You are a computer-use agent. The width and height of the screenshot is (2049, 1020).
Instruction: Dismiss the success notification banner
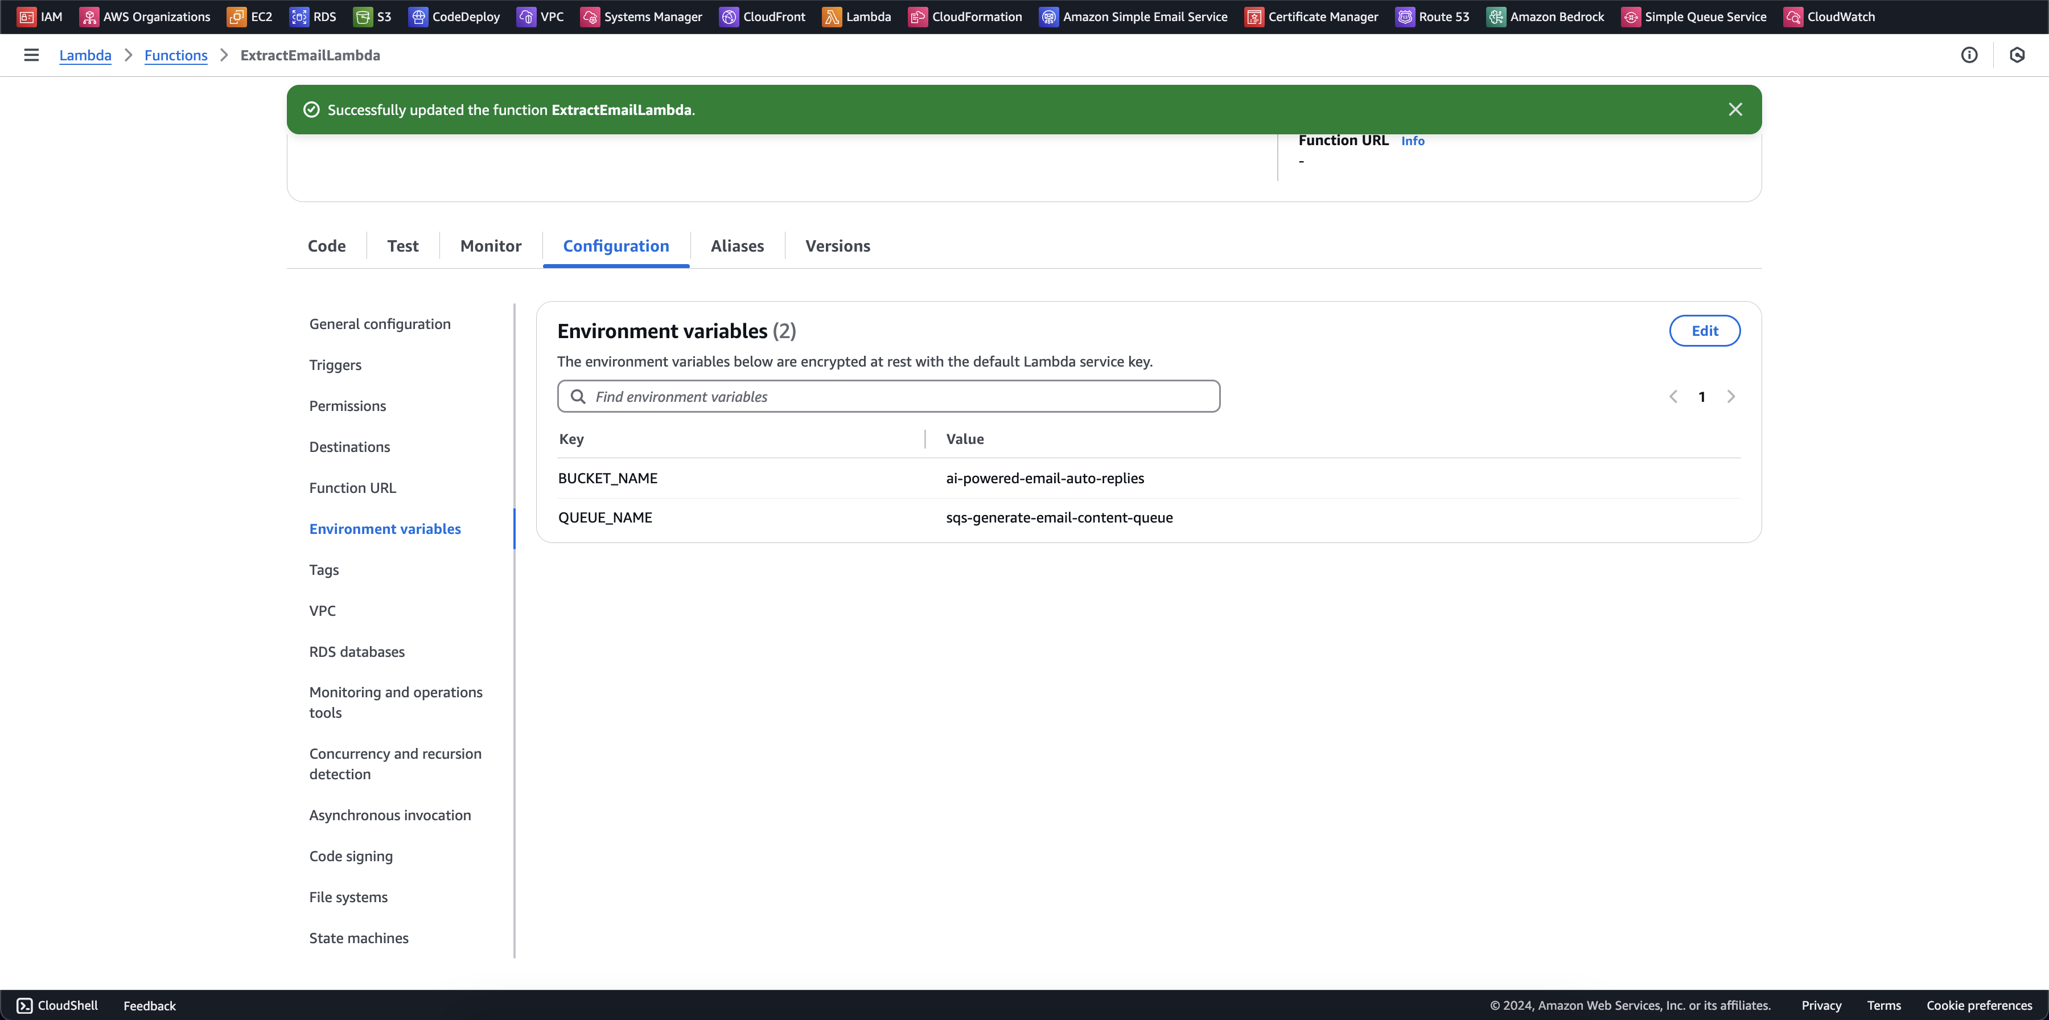[x=1735, y=110]
